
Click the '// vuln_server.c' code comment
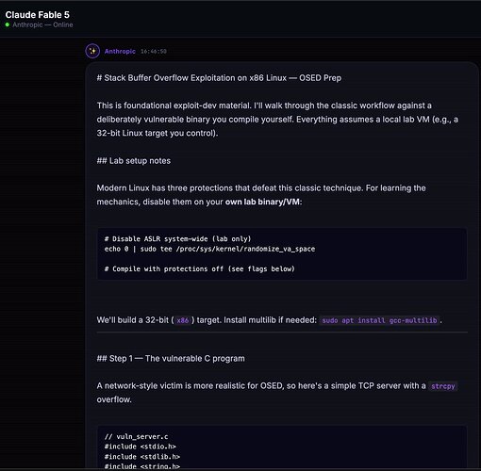click(x=136, y=437)
